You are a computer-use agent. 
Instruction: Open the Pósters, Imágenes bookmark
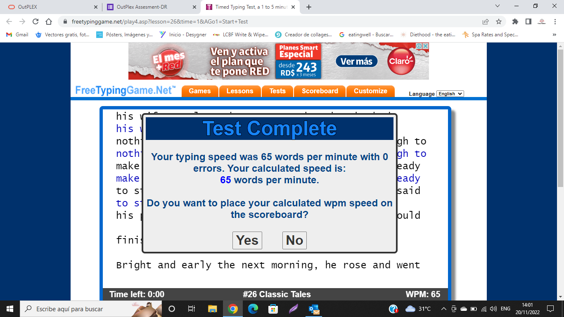coord(124,35)
